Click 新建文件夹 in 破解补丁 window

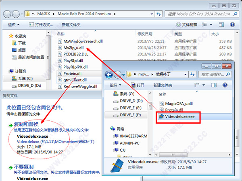coord(163,85)
